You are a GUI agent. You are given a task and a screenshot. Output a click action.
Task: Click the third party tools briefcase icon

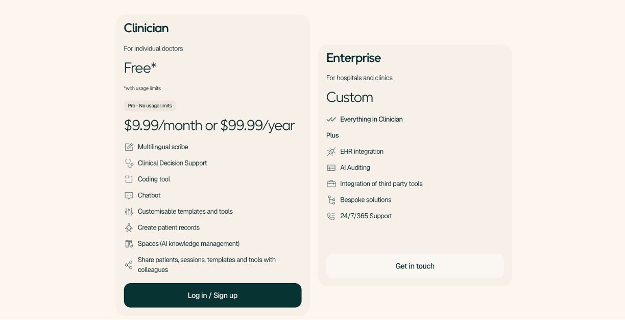coord(331,184)
